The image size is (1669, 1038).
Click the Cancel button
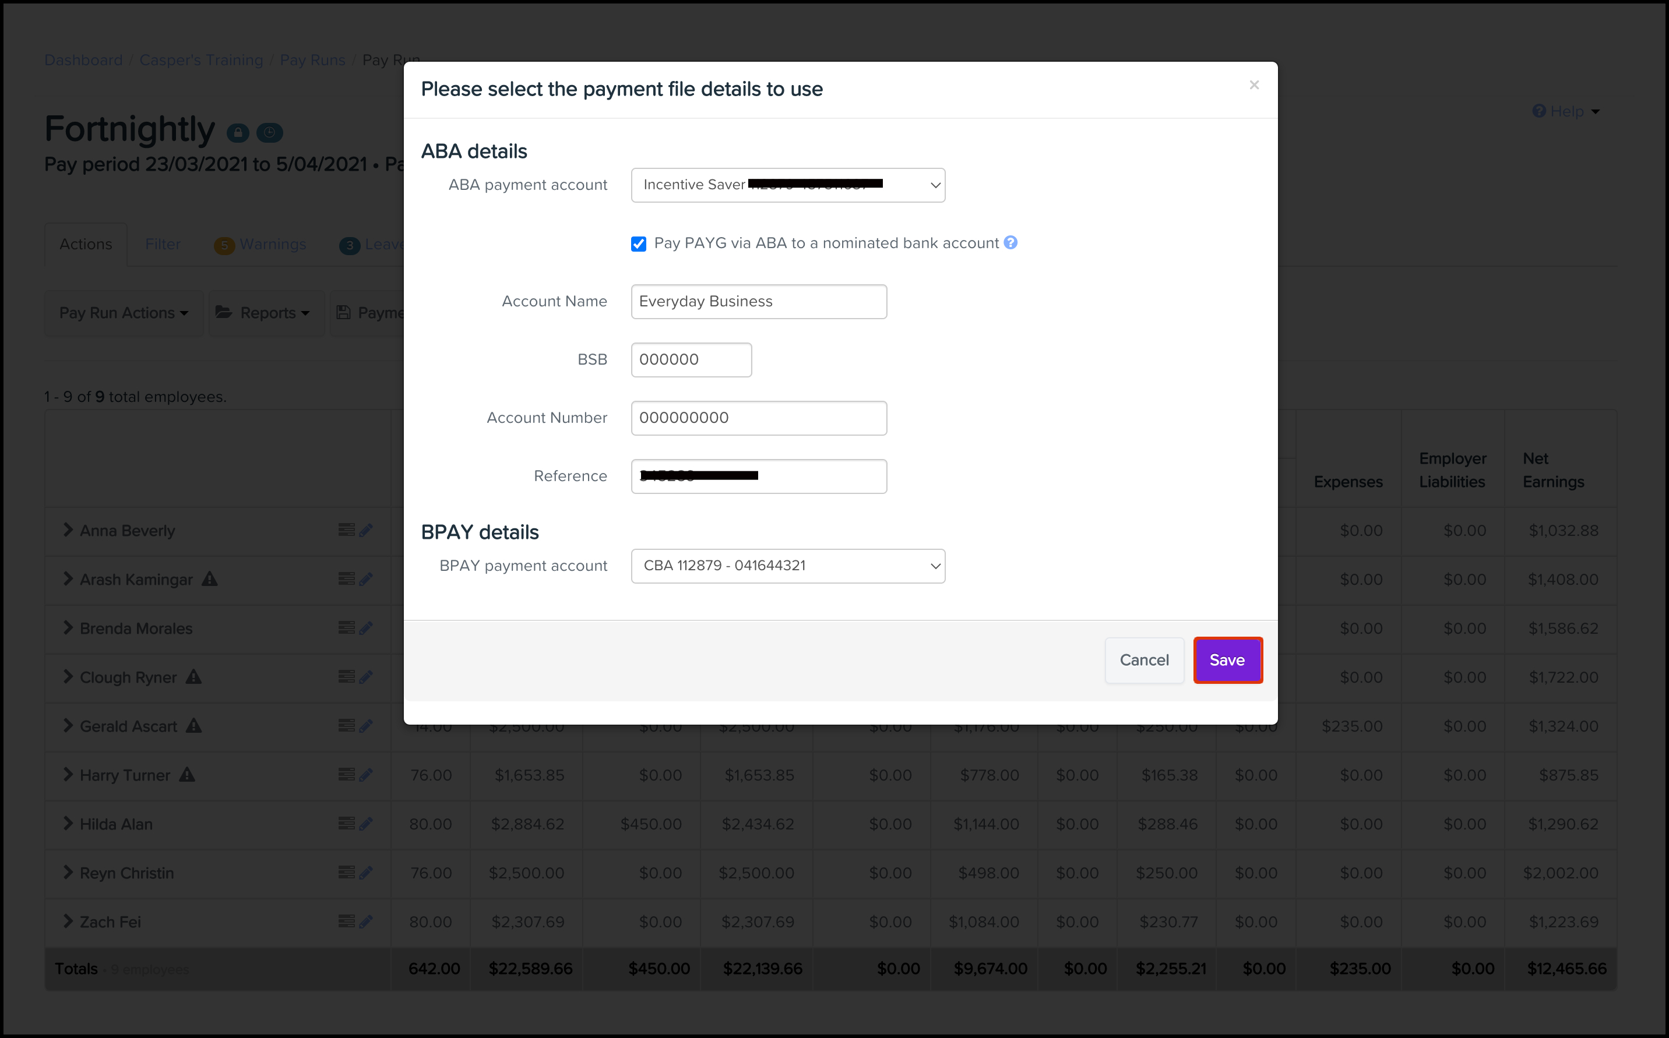1143,660
